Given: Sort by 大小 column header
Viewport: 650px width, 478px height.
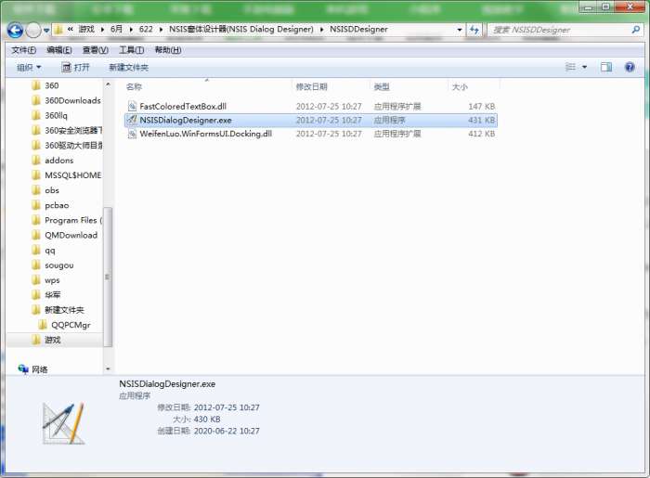Looking at the screenshot, I should 460,86.
